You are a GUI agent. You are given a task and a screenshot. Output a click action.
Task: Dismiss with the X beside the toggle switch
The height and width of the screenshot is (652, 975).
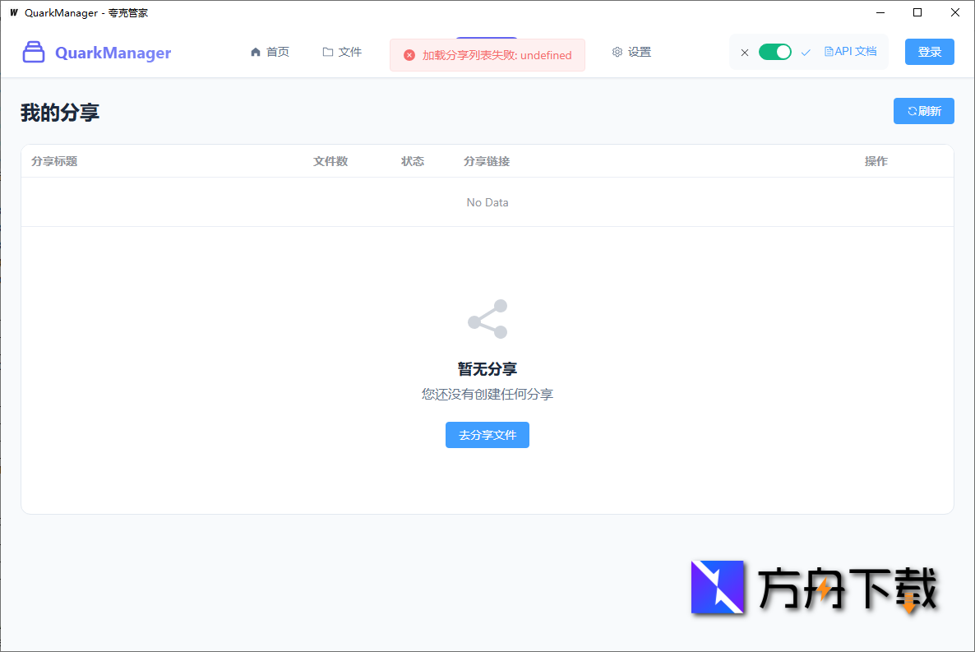pyautogui.click(x=744, y=51)
